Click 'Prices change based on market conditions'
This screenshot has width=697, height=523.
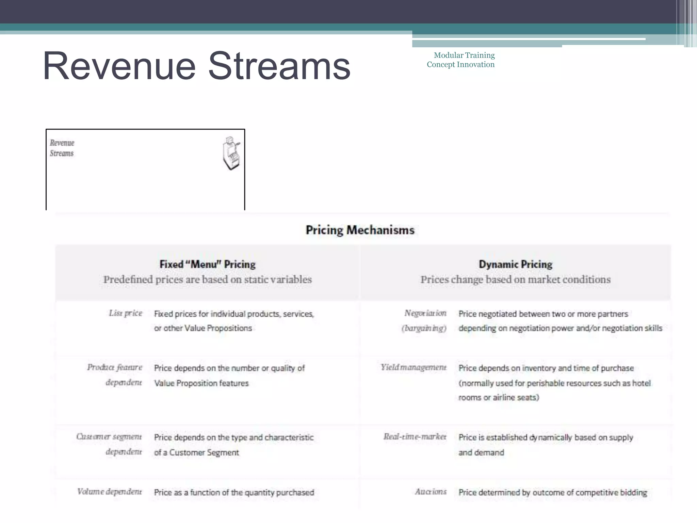[516, 280]
